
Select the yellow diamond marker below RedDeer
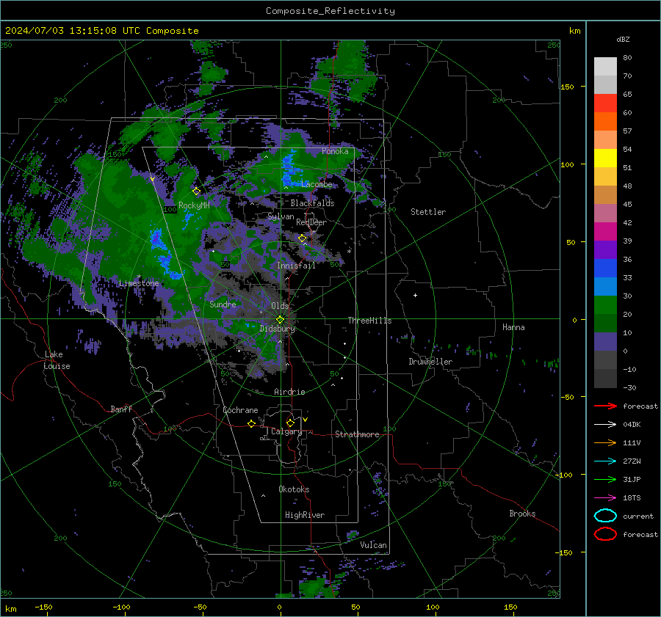tap(302, 238)
